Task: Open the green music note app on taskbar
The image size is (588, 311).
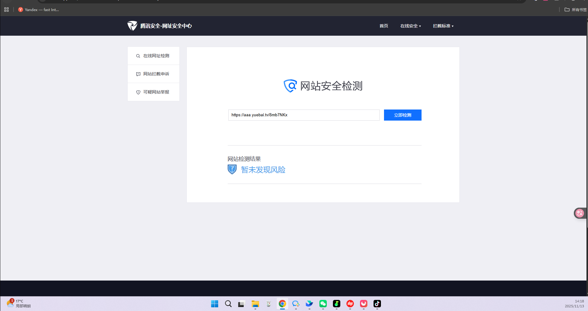Action: point(336,304)
